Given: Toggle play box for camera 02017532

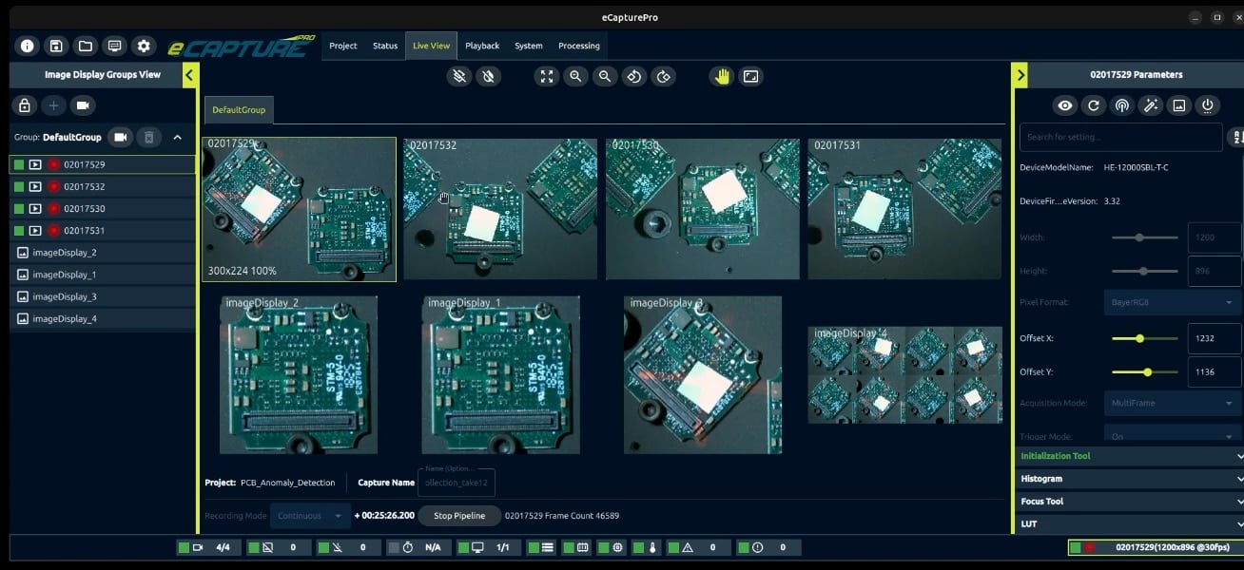Looking at the screenshot, I should 35,186.
